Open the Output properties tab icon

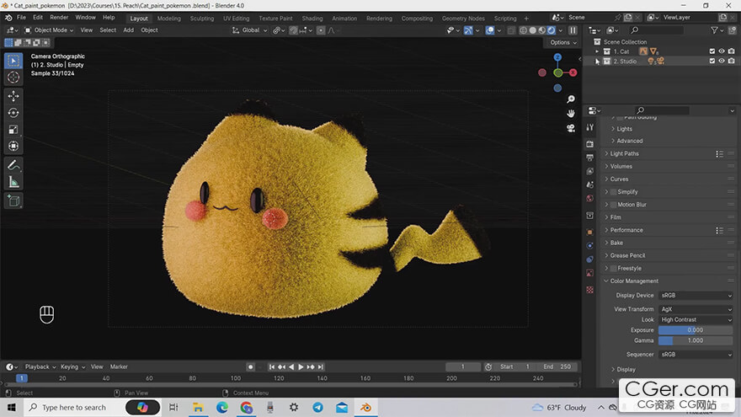pyautogui.click(x=589, y=158)
